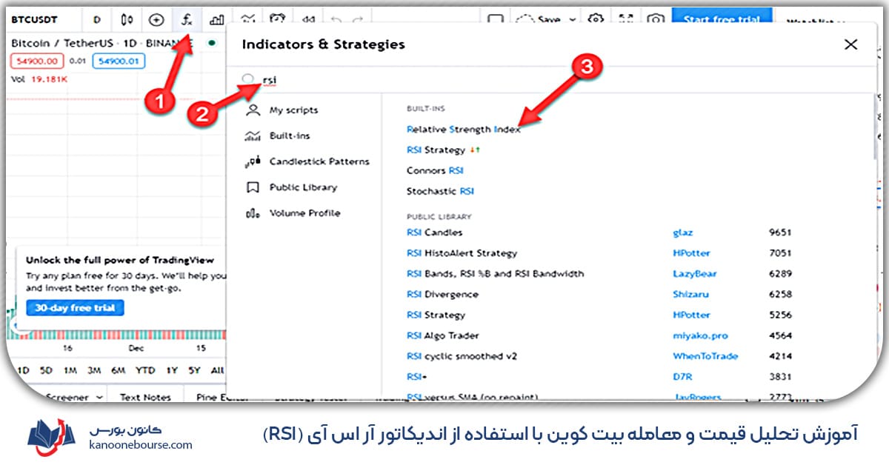
Task: Open chart settings gear icon
Action: click(596, 20)
